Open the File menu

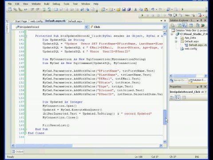[10, 4]
